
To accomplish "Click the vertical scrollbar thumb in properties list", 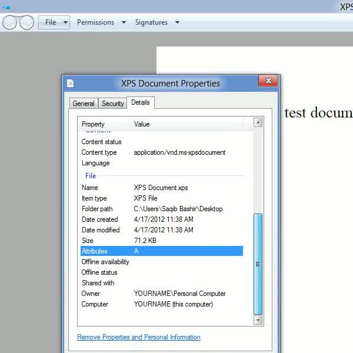I will (258, 264).
